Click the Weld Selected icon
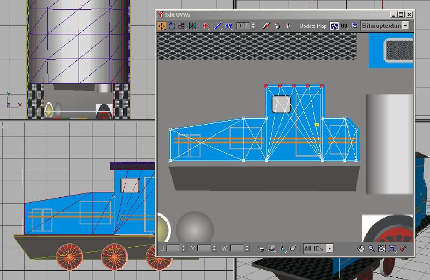430x280 pixels. pyautogui.click(x=288, y=26)
